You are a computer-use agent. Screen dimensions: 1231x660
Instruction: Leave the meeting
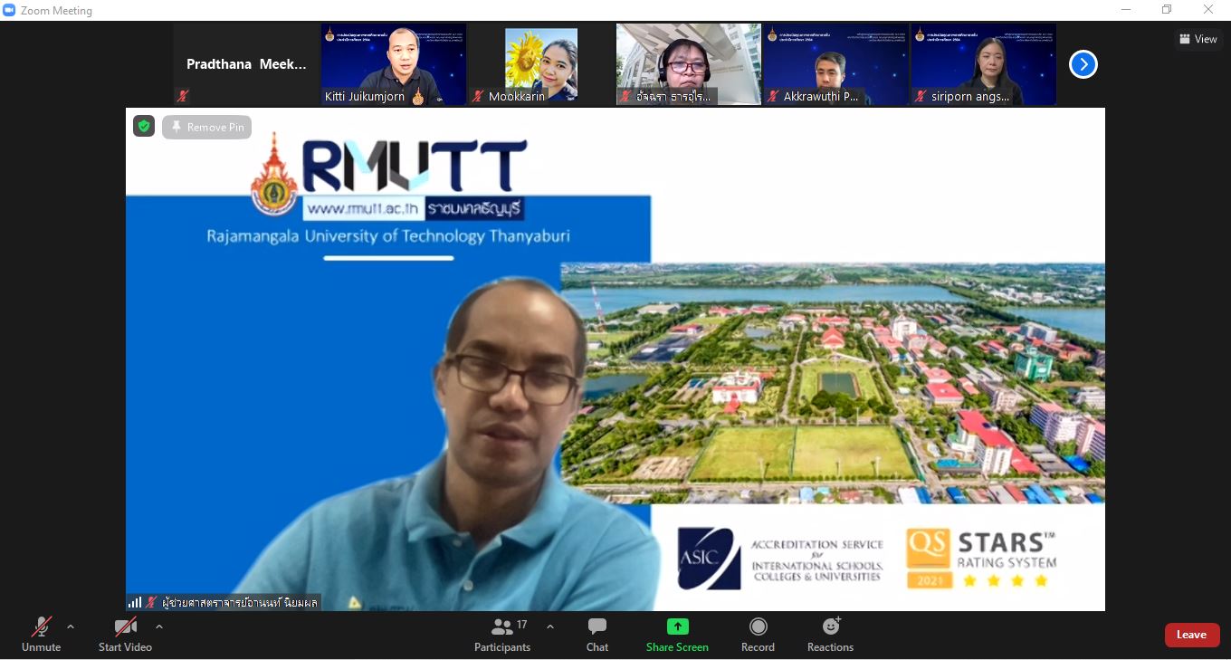(x=1191, y=635)
